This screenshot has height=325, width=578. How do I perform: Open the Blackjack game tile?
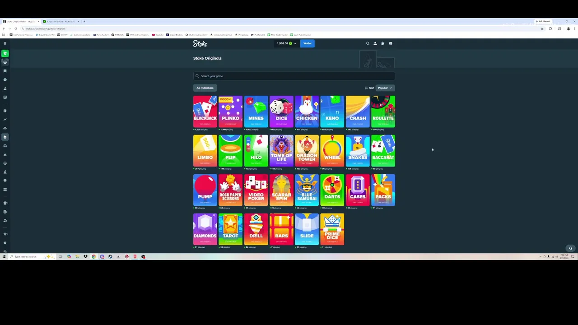coord(205,111)
